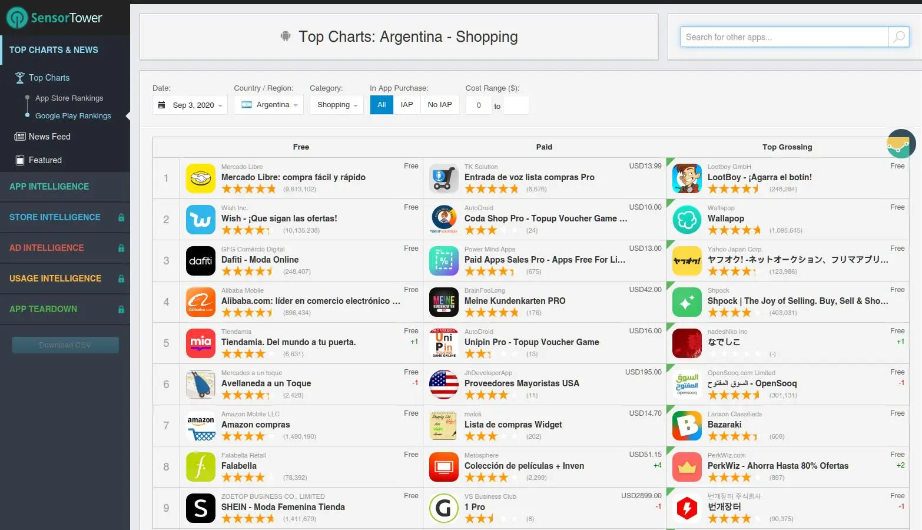Click the Wish app icon
The height and width of the screenshot is (530, 922).
click(x=201, y=220)
